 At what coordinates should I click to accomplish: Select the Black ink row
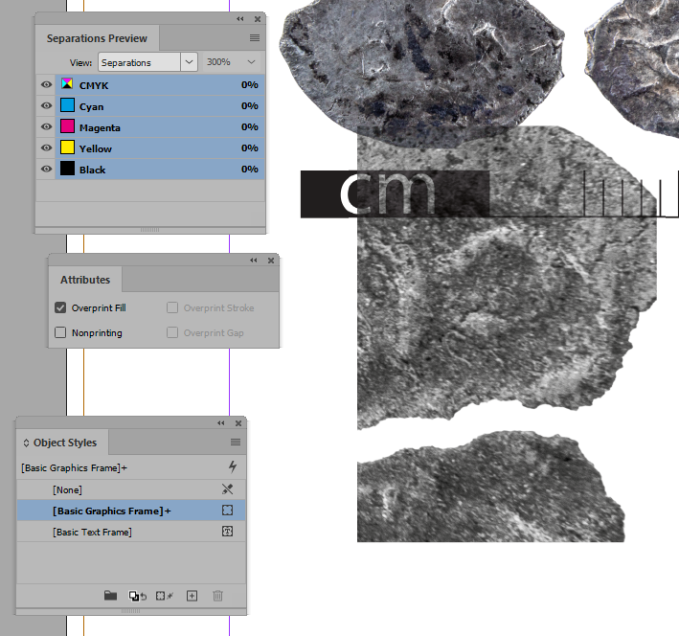coord(160,170)
